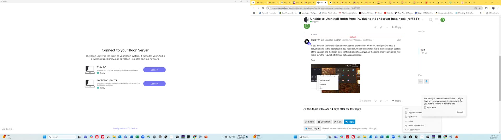
Task: Reload the Roon community page
Action: 263,8
